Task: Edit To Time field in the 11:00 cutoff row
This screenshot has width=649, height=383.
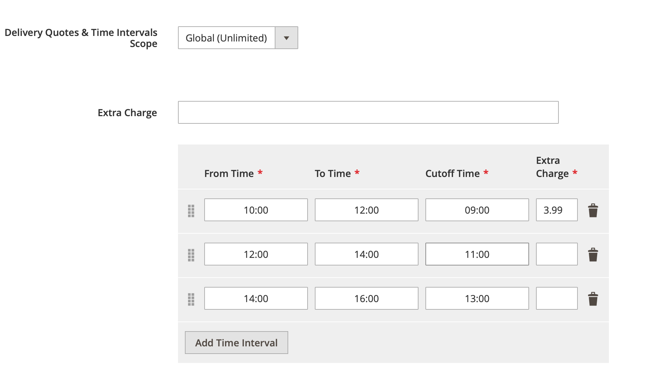Action: tap(367, 254)
